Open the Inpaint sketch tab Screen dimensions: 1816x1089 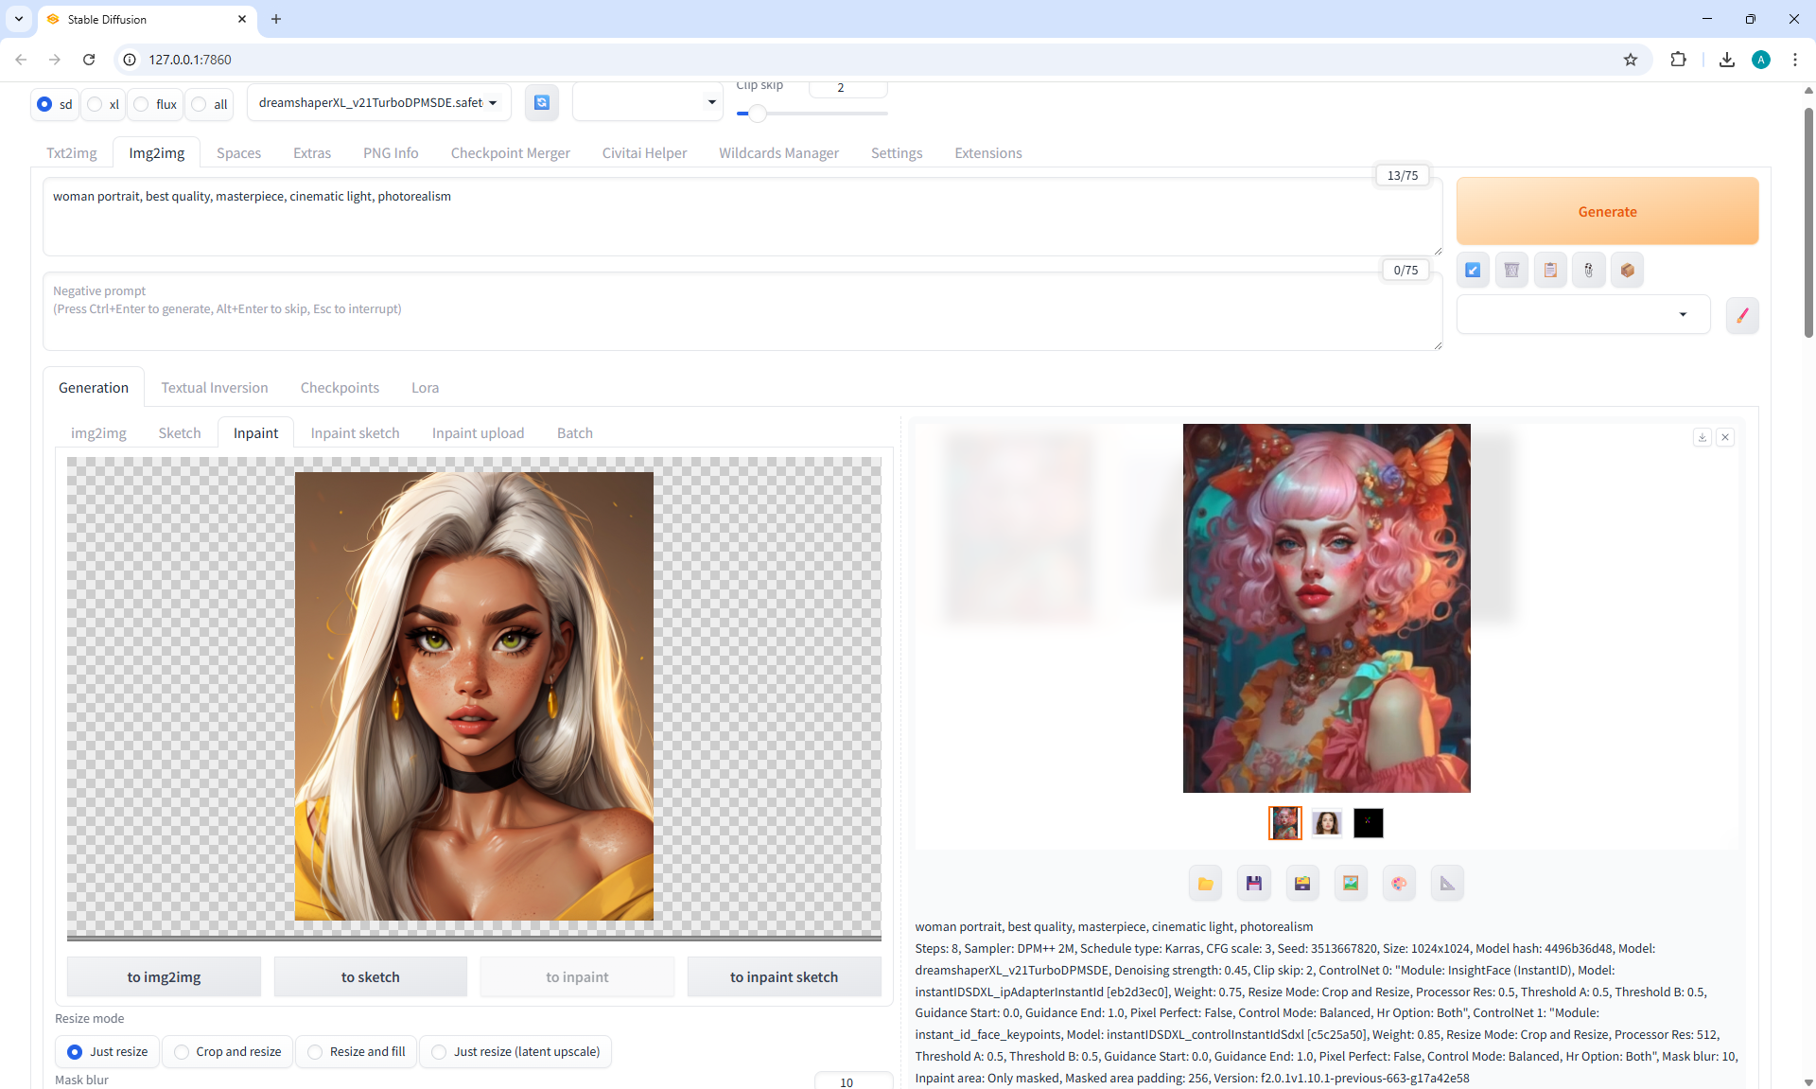tap(355, 432)
